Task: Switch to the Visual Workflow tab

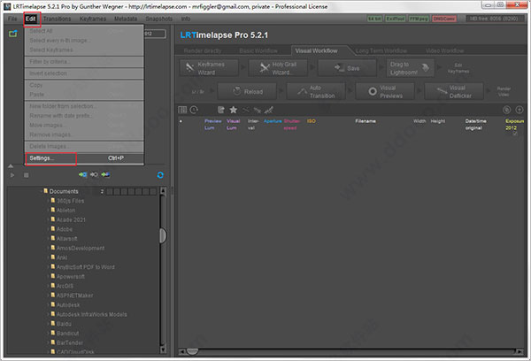Action: (316, 50)
